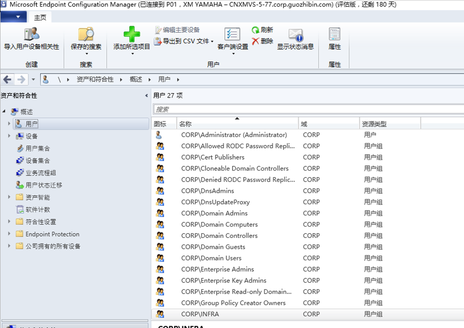Image resolution: width=464 pixels, height=328 pixels.
Task: Open navigation history dropdown arrow
Action: click(33, 79)
